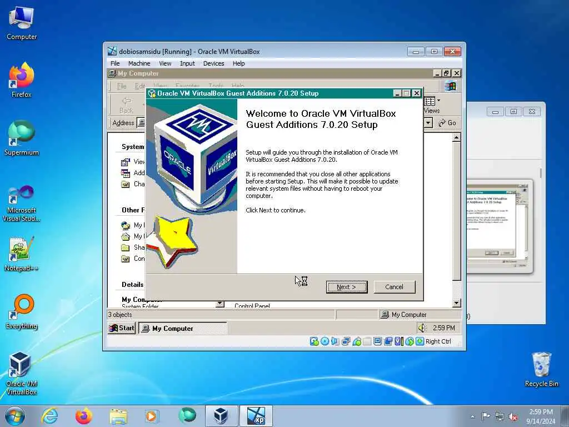Open the hard disk activity status icon

pyautogui.click(x=315, y=341)
